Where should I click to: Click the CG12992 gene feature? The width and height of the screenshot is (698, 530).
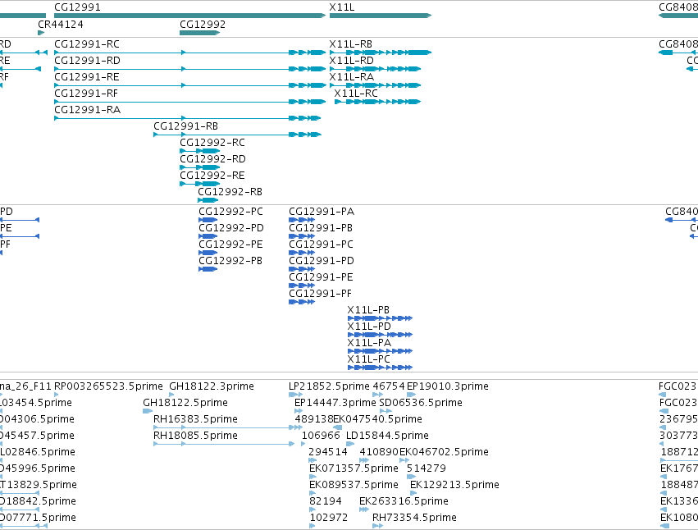[200, 33]
